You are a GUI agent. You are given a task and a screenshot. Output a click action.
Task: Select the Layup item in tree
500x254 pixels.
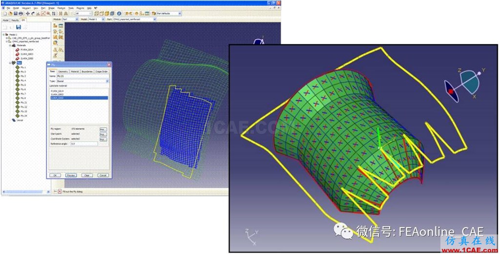point(20,120)
